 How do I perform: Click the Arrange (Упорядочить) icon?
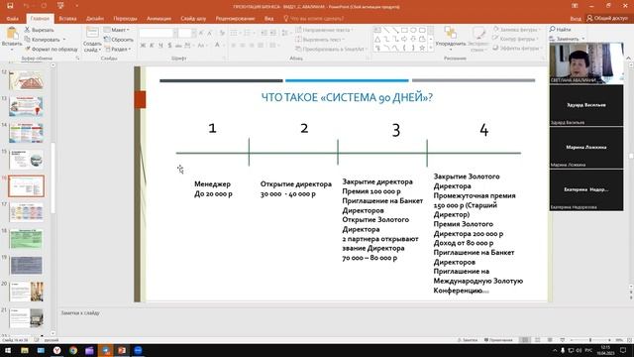(450, 33)
